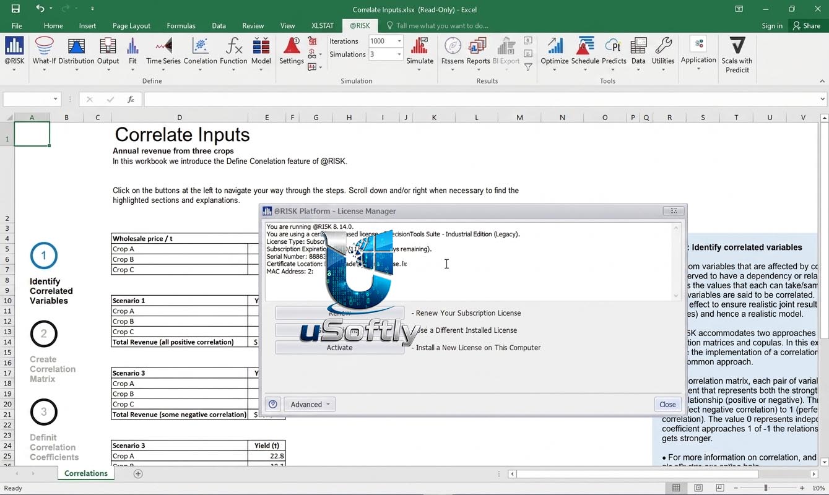Screen dimensions: 829x495
Task: Click the Page Layout view icon in status bar
Action: click(698, 488)
